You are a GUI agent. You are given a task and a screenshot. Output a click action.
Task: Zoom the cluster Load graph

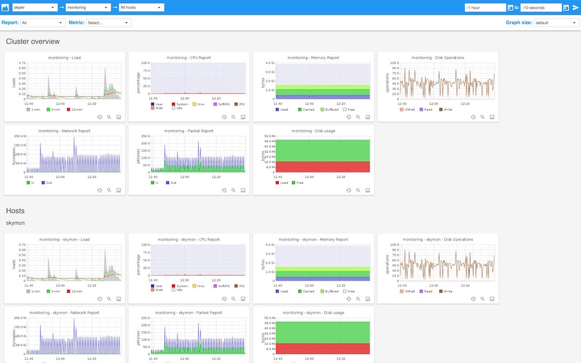(109, 117)
